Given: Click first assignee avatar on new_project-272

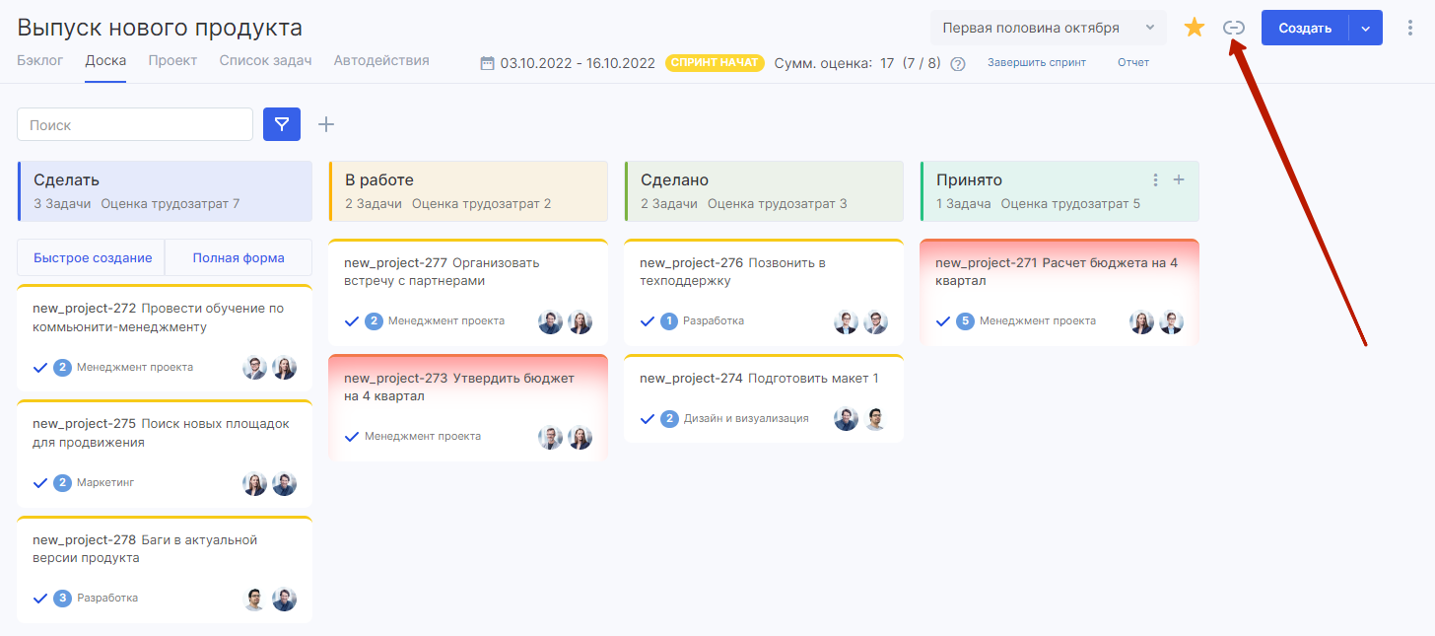Looking at the screenshot, I should point(254,368).
